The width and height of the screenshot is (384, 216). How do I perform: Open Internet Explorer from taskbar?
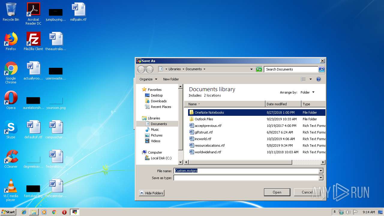click(24, 212)
